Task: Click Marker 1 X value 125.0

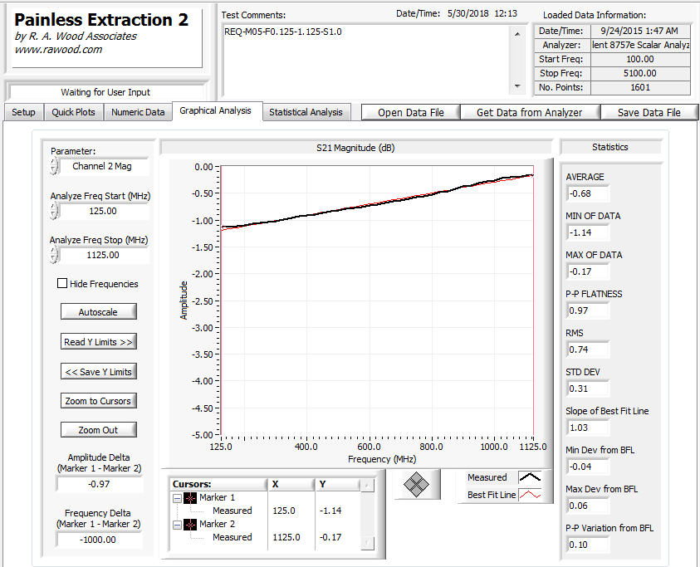Action: click(284, 511)
